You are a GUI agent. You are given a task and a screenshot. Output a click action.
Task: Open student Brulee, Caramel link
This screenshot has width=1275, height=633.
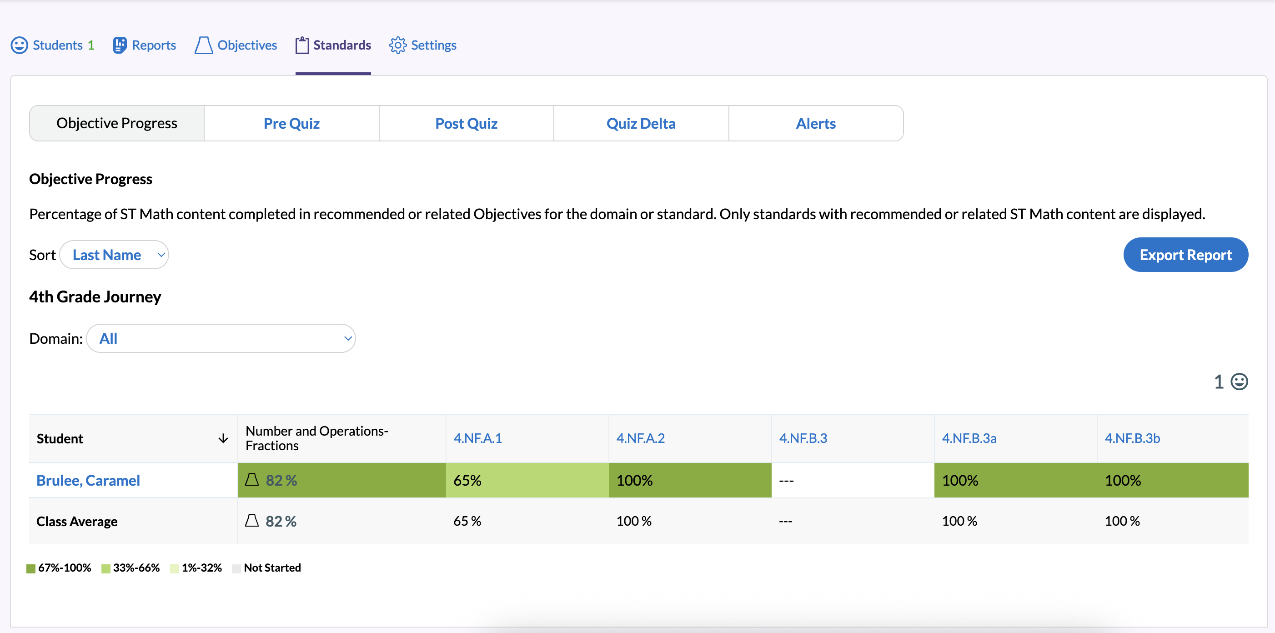coord(88,480)
